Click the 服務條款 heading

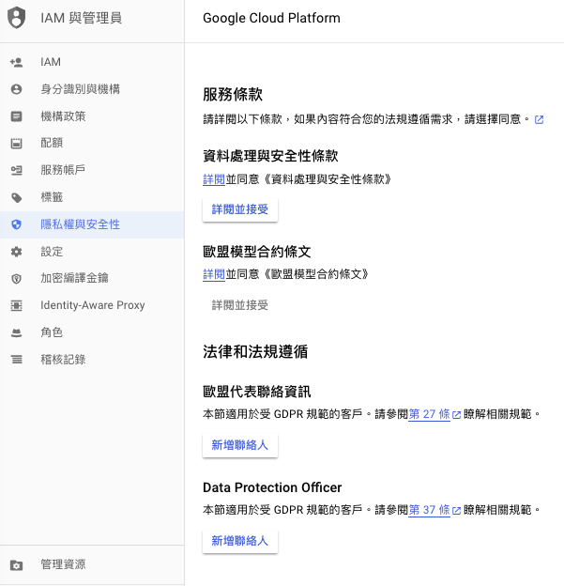[233, 94]
